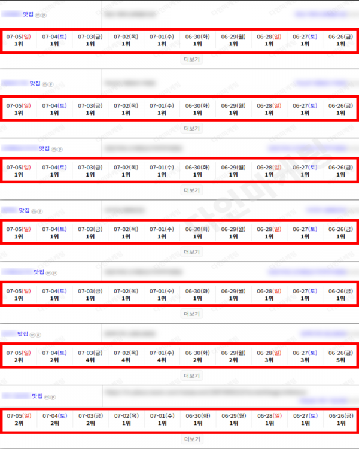The width and height of the screenshot is (359, 449).
Task: Open the first 맛집 keyword link
Action: coord(17,14)
